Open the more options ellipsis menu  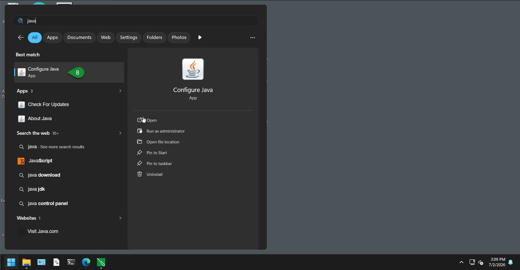[x=253, y=38]
